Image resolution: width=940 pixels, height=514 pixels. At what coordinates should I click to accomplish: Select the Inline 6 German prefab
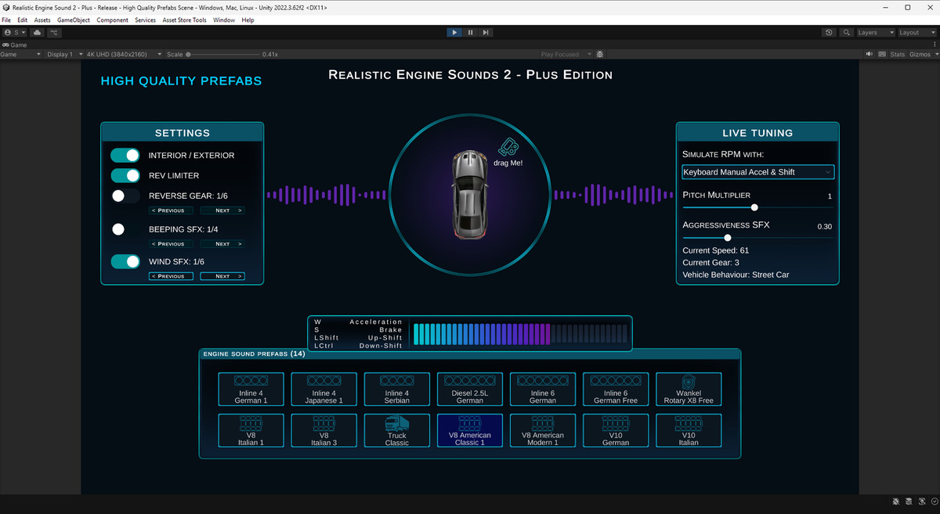(x=542, y=389)
